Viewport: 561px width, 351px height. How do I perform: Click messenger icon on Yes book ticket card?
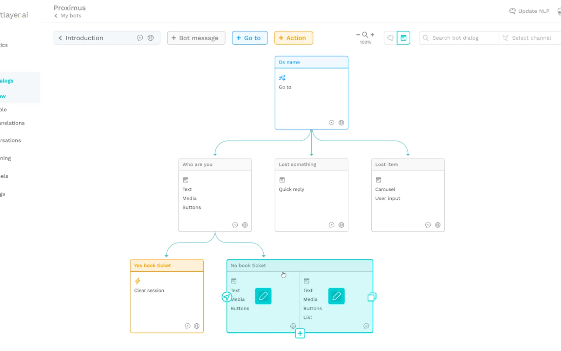(x=188, y=326)
